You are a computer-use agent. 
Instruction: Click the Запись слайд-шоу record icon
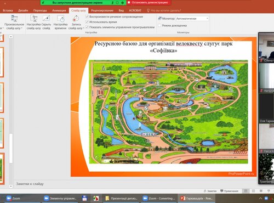pos(76,19)
